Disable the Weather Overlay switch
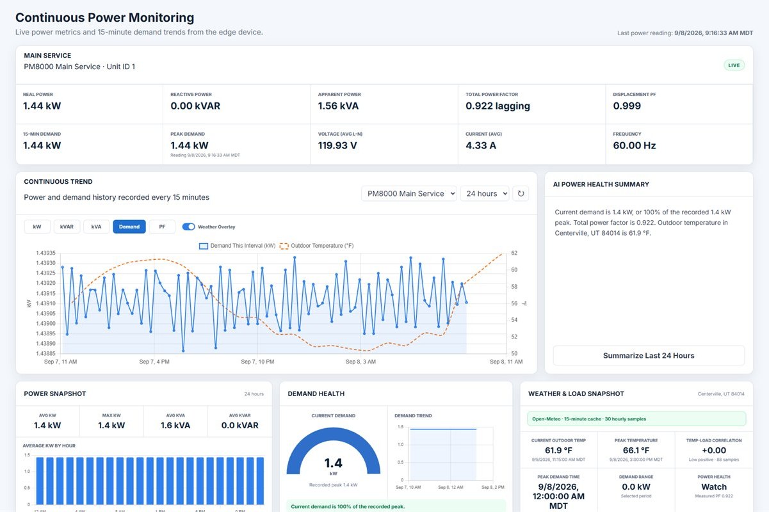The height and width of the screenshot is (512, 769). click(188, 227)
